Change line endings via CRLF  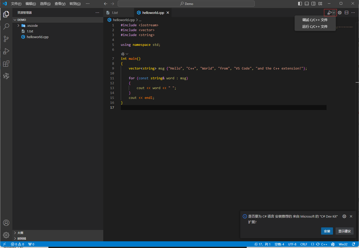click(x=304, y=244)
